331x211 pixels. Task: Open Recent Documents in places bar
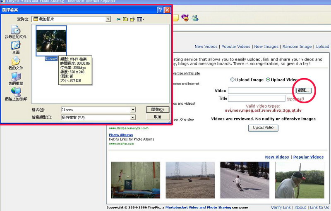point(16,32)
